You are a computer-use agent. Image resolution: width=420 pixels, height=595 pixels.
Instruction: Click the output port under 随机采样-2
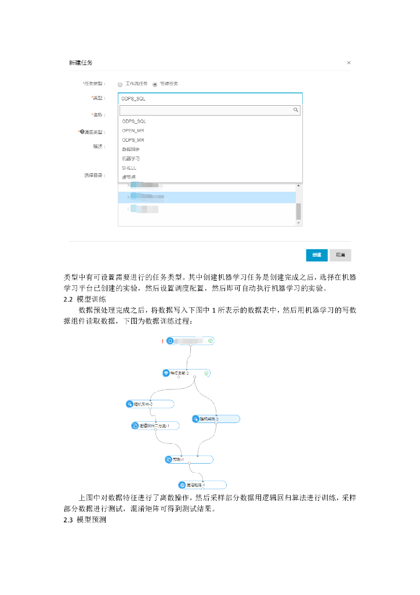pyautogui.click(x=150, y=408)
